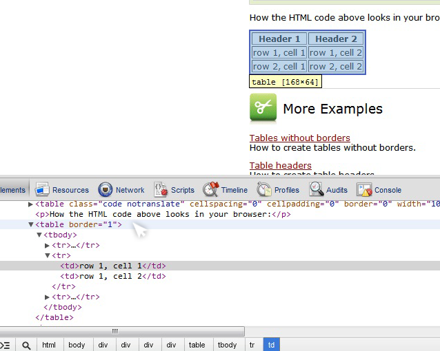Screen dimensions: 440x351
Task: Open the Scripts panel icon
Action: [x=161, y=190]
